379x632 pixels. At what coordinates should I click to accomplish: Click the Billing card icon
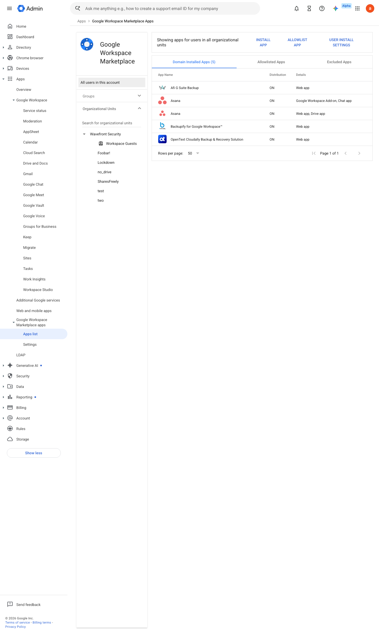tap(10, 408)
